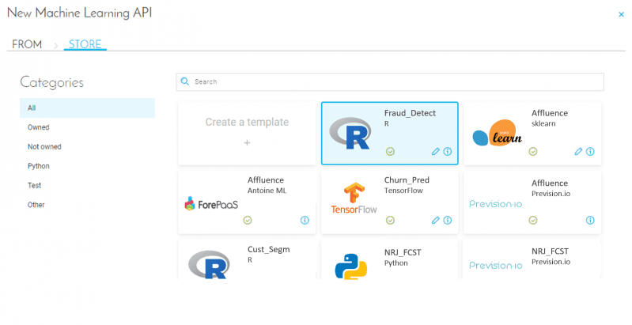This screenshot has height=325, width=632.
Task: Click the edit pencil on Fraud_Detect card
Action: 436,152
